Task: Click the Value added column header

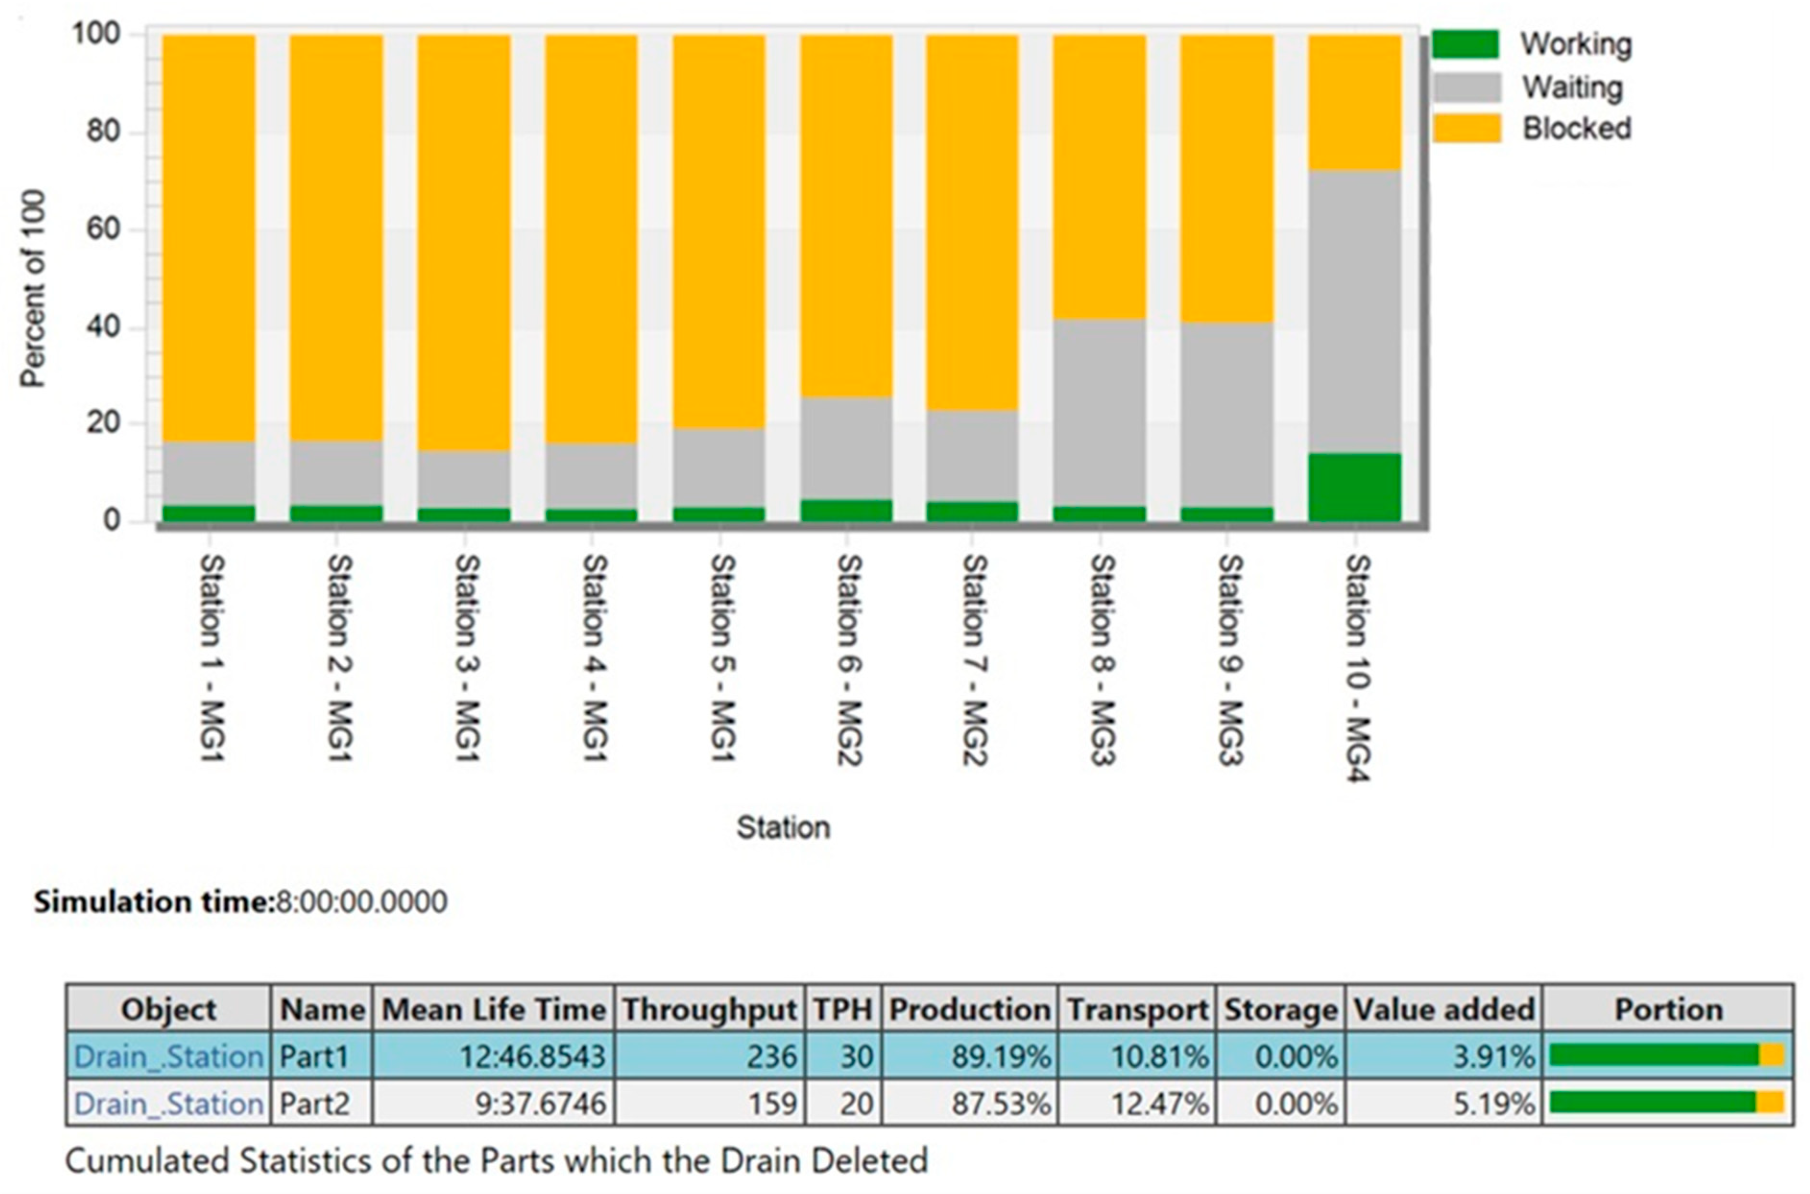Action: [x=1443, y=1010]
